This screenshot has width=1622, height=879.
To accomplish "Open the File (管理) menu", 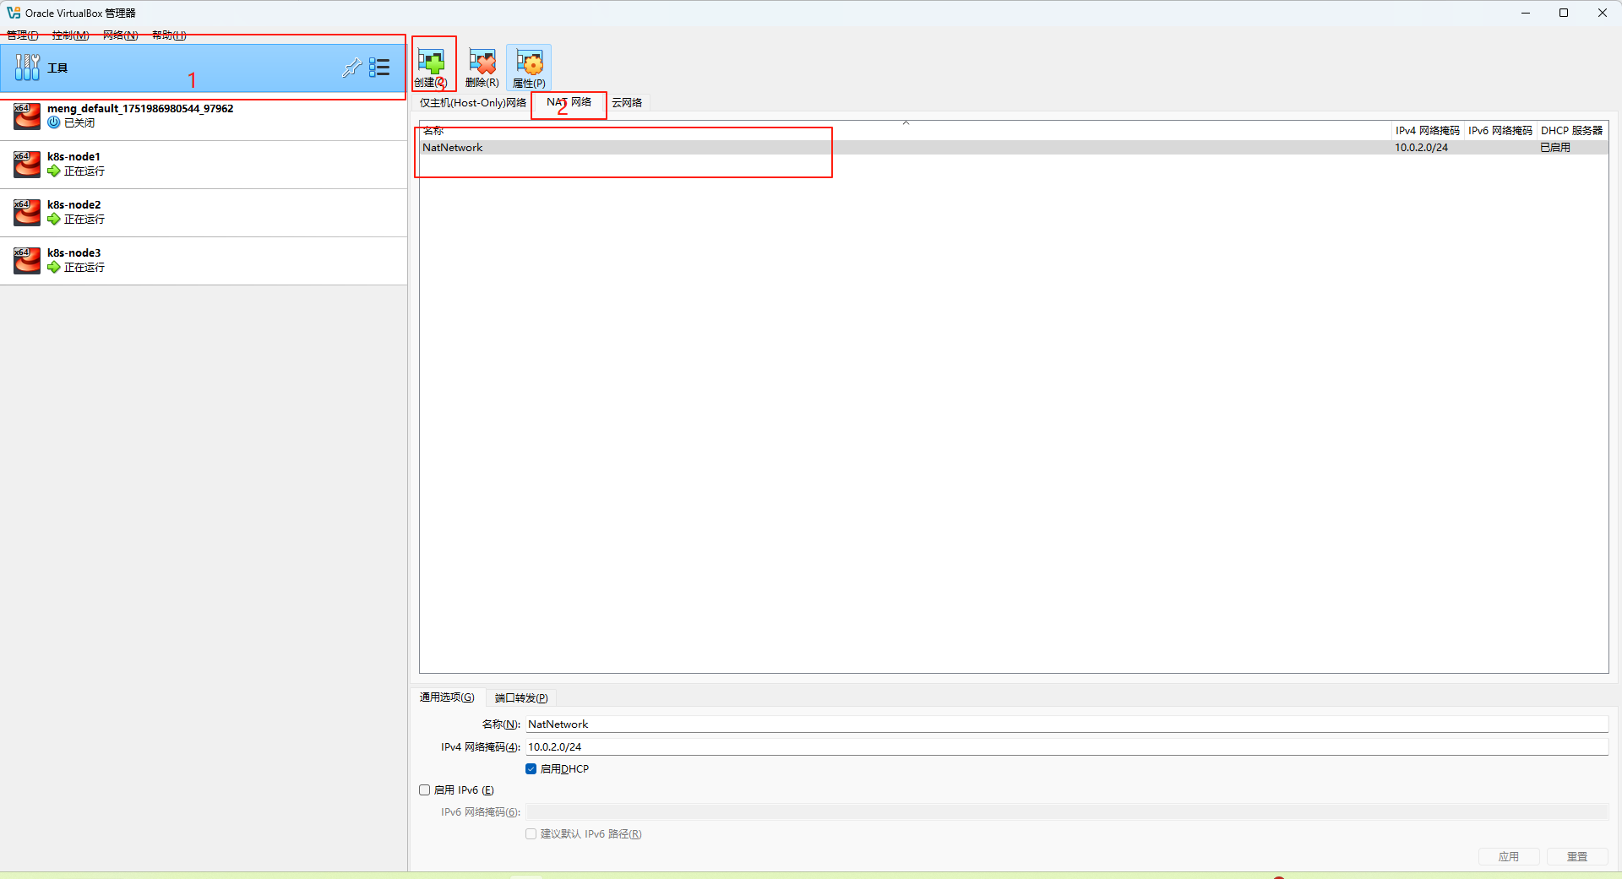I will coord(23,35).
